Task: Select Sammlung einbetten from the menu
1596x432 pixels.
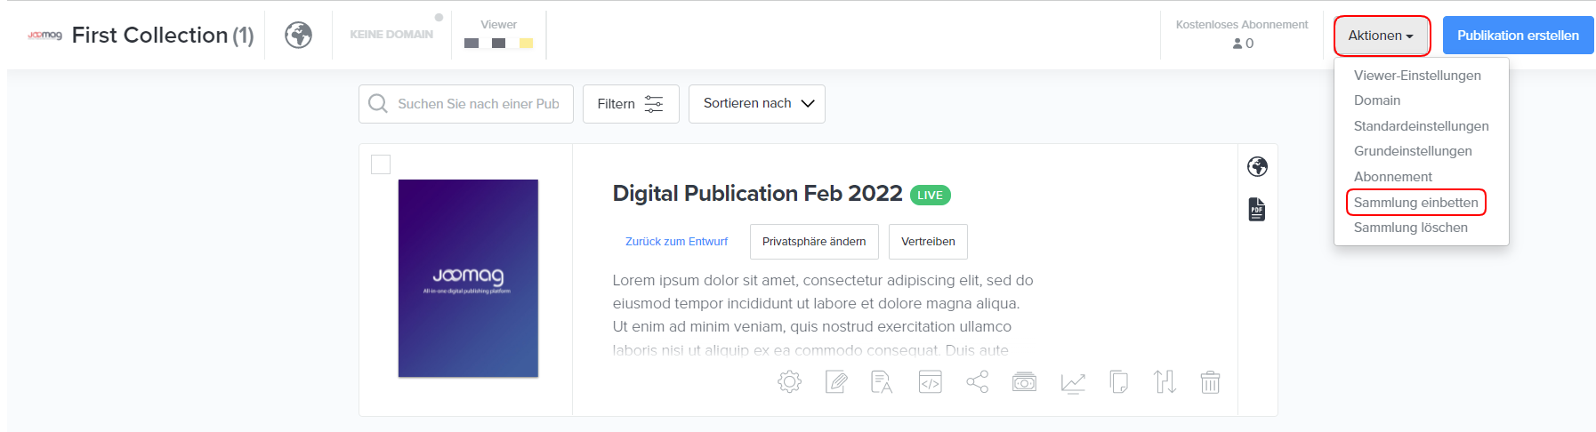Action: (x=1415, y=203)
